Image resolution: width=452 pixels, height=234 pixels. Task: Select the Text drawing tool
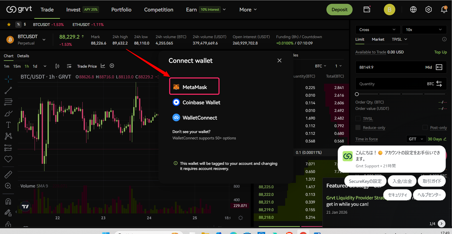click(8, 125)
